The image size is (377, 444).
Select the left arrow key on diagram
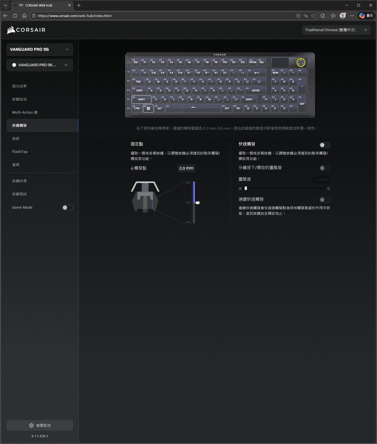[x=257, y=108]
